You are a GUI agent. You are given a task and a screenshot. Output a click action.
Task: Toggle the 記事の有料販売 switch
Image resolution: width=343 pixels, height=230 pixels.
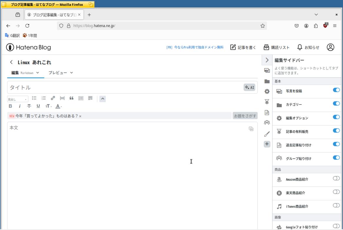pos(336,131)
